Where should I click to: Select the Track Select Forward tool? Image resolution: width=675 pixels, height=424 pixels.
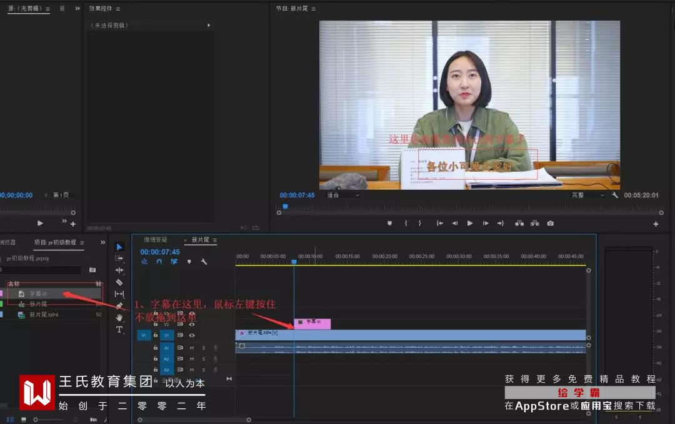(x=119, y=259)
